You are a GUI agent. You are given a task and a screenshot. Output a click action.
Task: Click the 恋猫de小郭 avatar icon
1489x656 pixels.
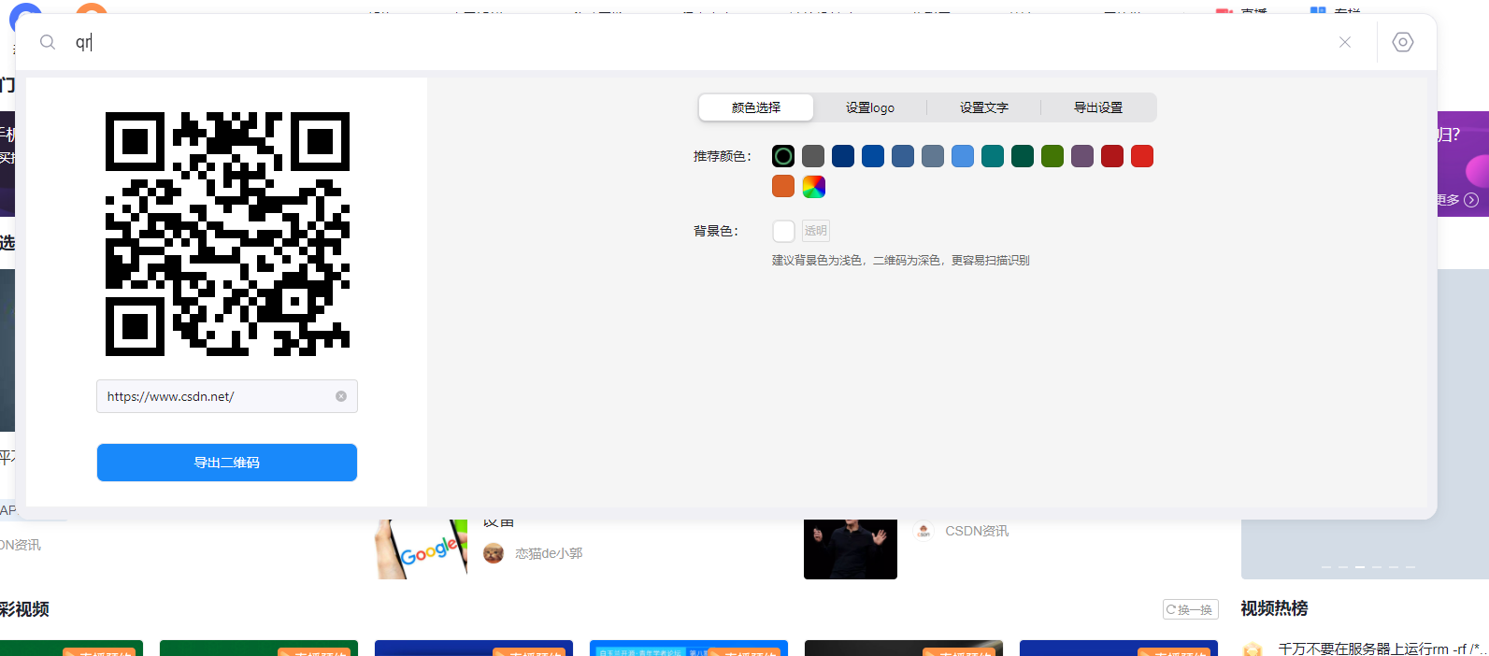point(494,553)
